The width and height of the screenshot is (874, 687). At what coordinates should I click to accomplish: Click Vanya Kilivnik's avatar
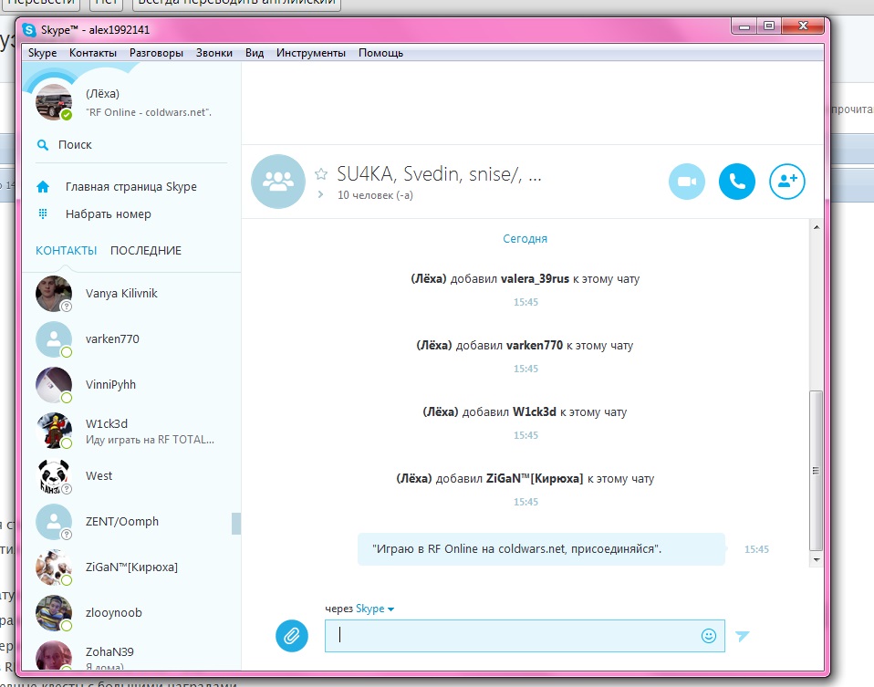coord(54,293)
